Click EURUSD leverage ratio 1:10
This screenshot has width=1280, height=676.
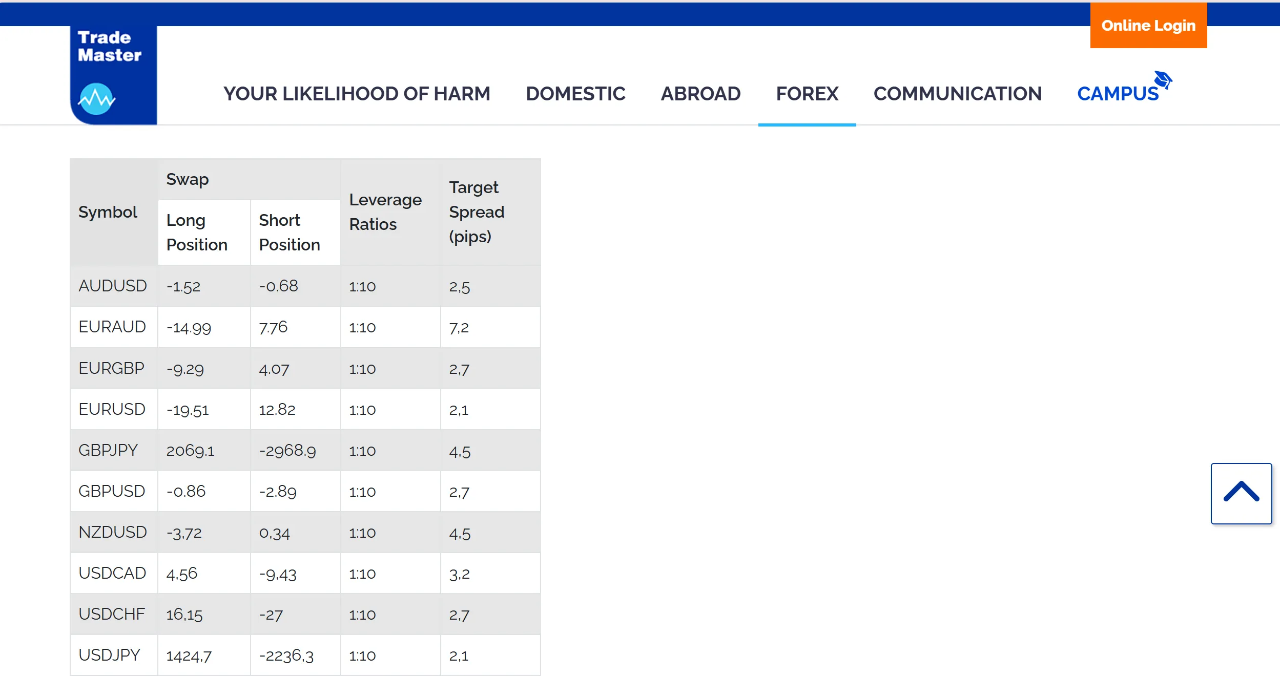pyautogui.click(x=362, y=410)
